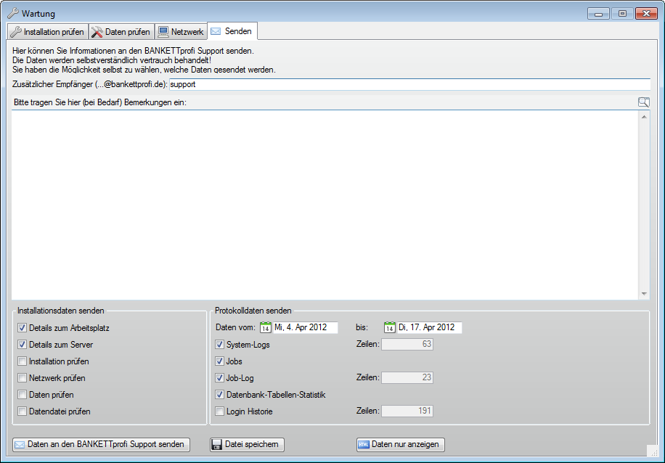665x463 pixels.
Task: Disable the System-Logs checkbox
Action: point(220,345)
